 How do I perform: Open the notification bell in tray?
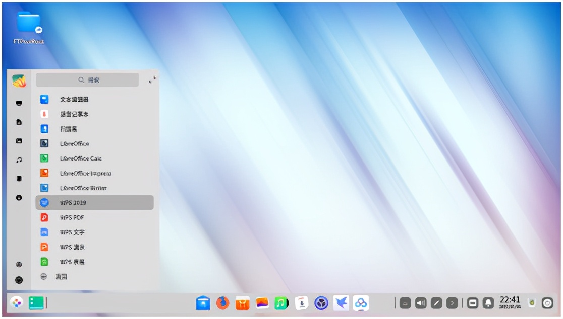(x=488, y=303)
